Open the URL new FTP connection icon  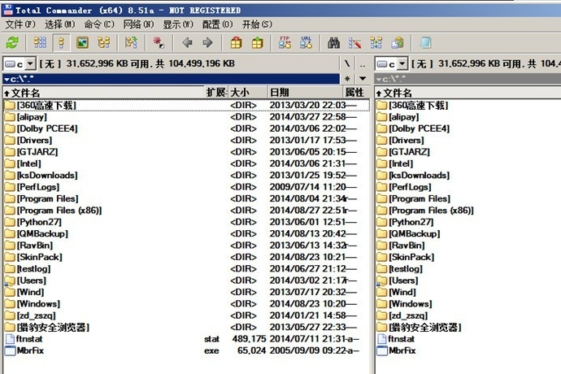307,42
